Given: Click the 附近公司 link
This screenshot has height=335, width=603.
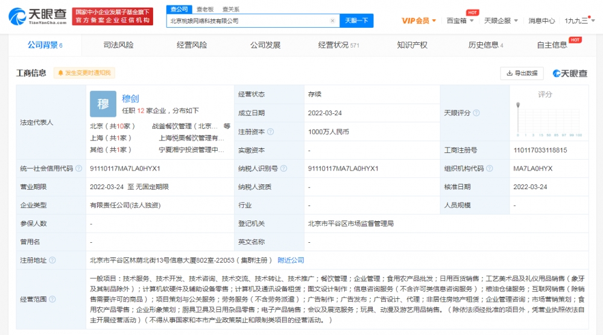Looking at the screenshot, I should (x=291, y=260).
